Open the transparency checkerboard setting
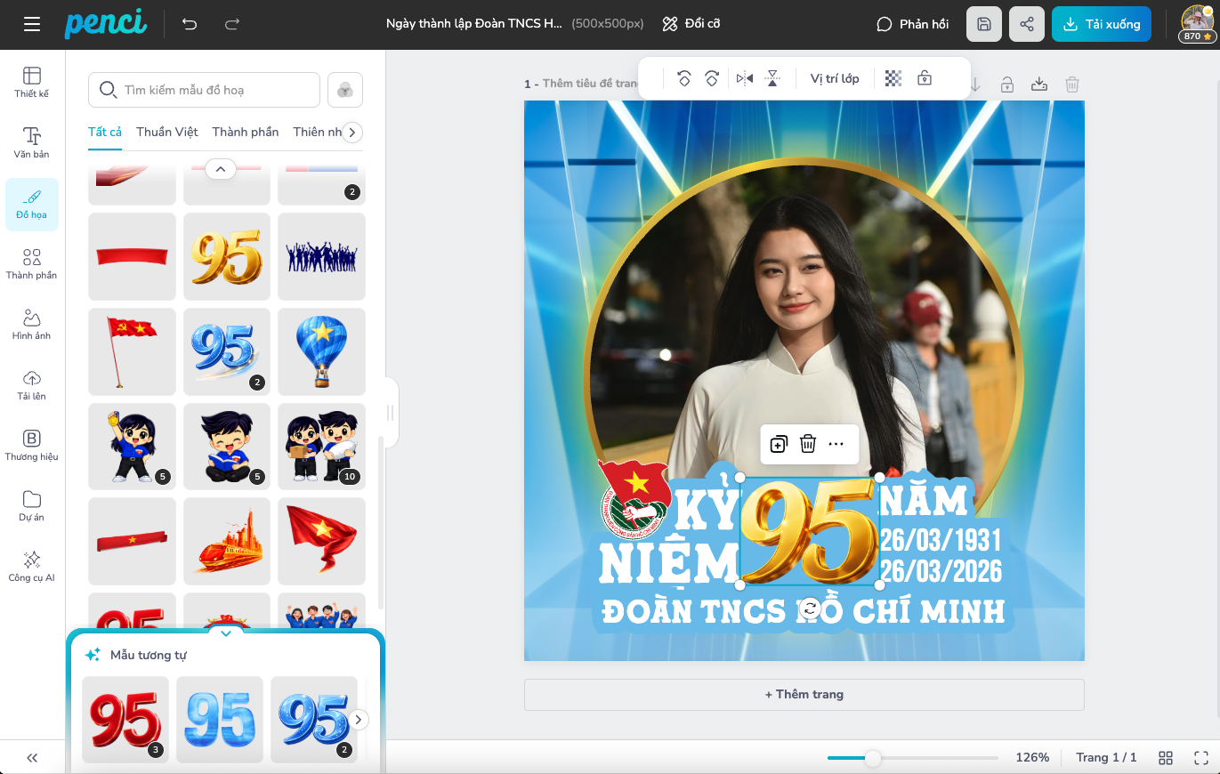The image size is (1220, 774). (x=893, y=79)
